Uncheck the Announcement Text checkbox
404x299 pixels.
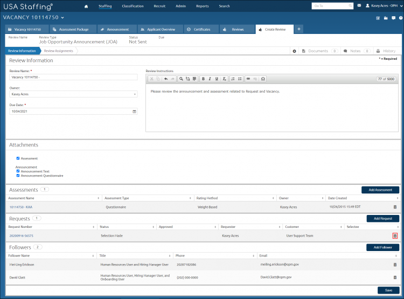pyautogui.click(x=18, y=171)
